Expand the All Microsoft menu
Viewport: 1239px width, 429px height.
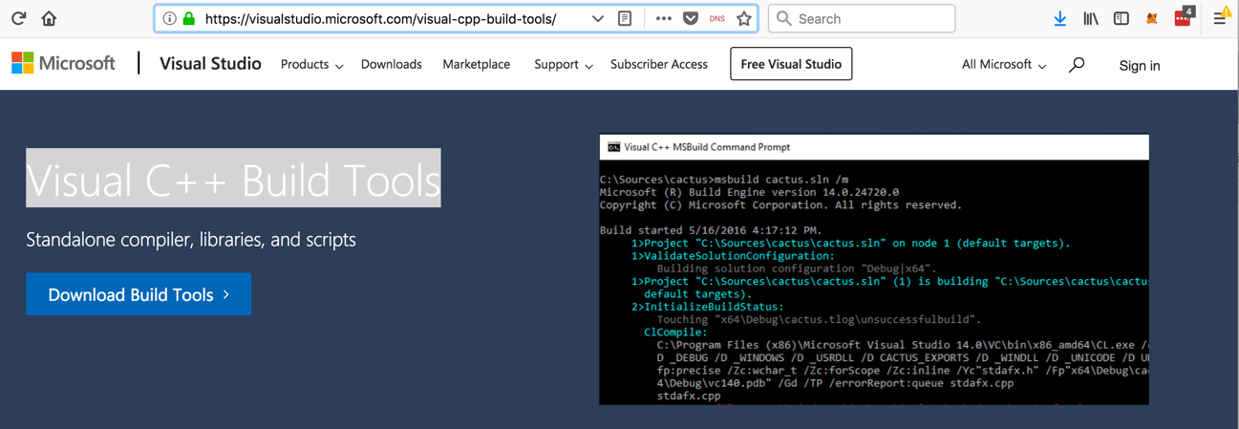[x=1003, y=64]
